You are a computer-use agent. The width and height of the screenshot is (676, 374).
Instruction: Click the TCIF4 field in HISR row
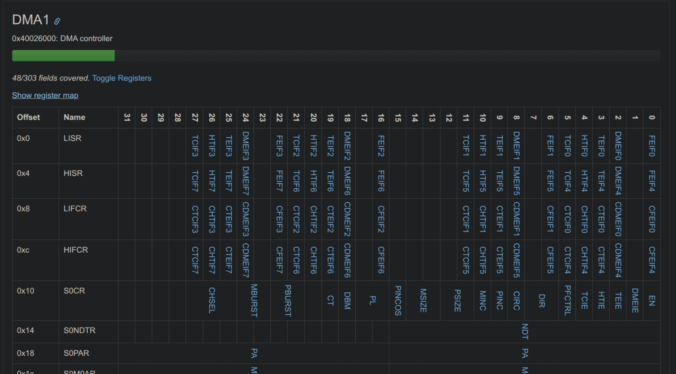[567, 181]
